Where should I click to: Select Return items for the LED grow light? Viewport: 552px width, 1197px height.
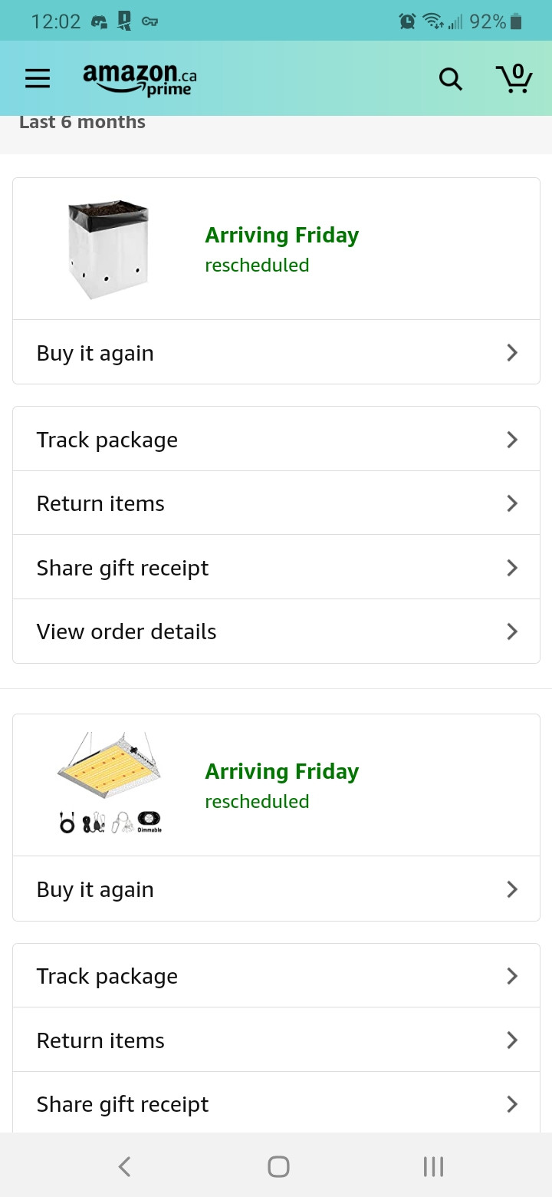pyautogui.click(x=100, y=1040)
